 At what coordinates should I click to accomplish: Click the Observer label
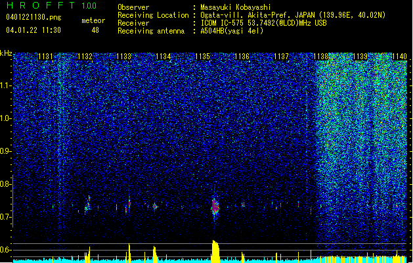[133, 7]
